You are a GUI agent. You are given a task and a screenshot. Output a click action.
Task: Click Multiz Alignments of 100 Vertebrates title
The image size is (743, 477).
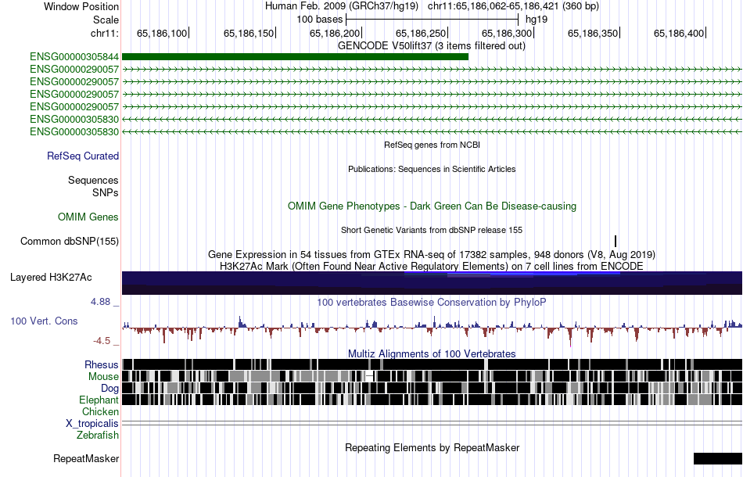[432, 354]
